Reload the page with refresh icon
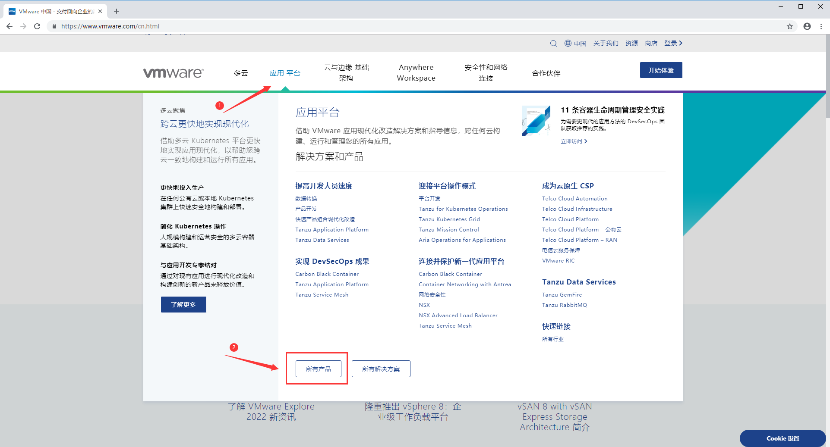The height and width of the screenshot is (447, 830). point(37,26)
